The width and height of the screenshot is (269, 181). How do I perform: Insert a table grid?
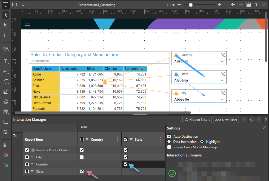(x=6, y=112)
